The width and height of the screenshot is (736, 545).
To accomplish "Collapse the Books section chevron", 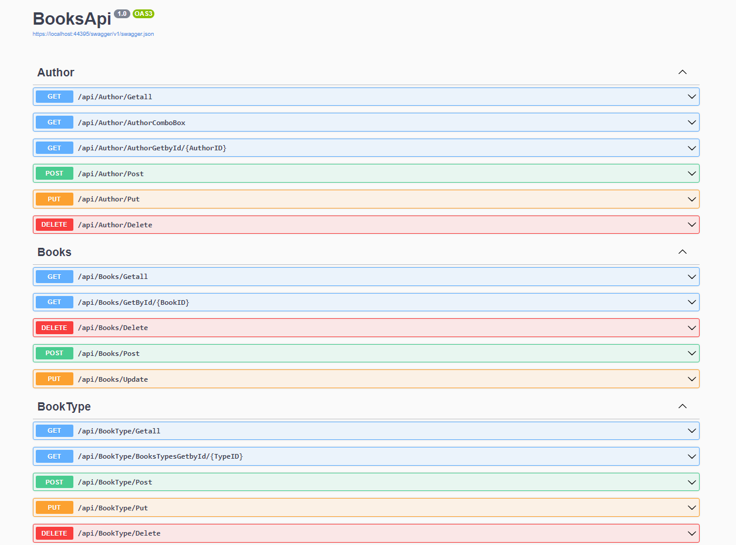I will pos(682,252).
